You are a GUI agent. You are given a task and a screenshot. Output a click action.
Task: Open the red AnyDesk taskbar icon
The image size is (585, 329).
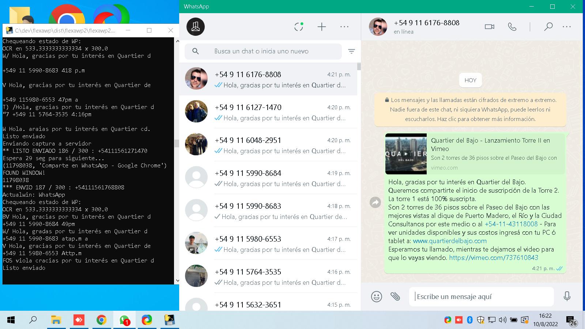tap(79, 320)
